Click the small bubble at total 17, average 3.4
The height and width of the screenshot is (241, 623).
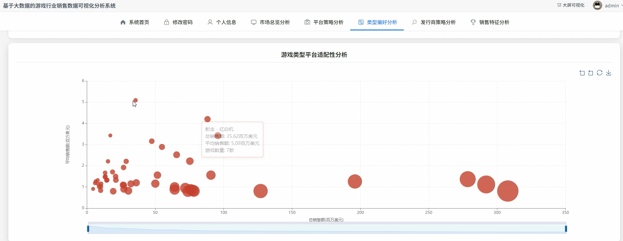point(110,136)
